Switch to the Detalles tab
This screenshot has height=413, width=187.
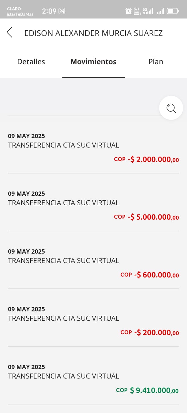[31, 62]
